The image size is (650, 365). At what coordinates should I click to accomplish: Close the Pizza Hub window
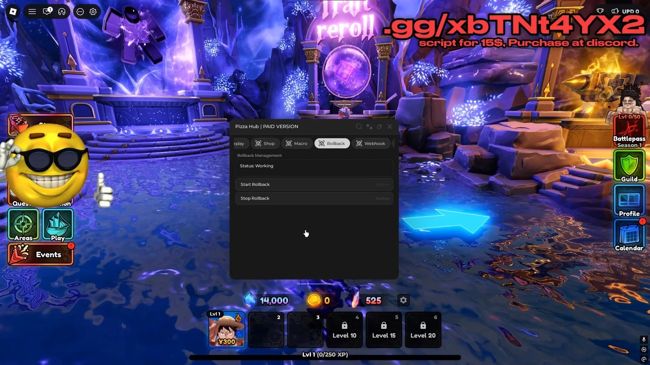pyautogui.click(x=390, y=127)
